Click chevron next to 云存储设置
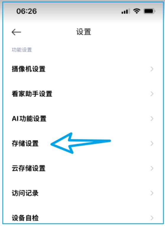The height and width of the screenshot is (226, 165). tap(152, 168)
